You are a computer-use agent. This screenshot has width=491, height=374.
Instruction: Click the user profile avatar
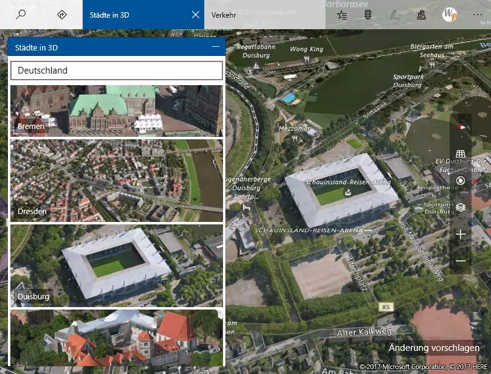(450, 15)
